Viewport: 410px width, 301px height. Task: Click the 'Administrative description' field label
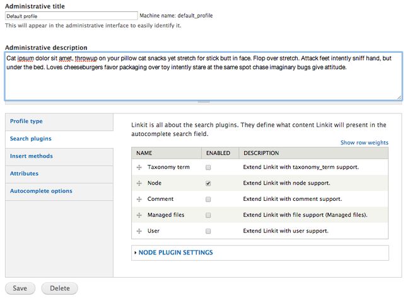[x=46, y=47]
